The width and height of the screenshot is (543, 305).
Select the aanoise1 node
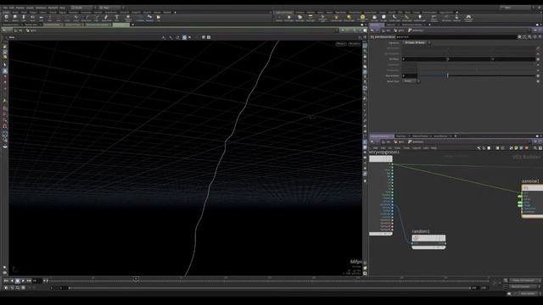532,202
